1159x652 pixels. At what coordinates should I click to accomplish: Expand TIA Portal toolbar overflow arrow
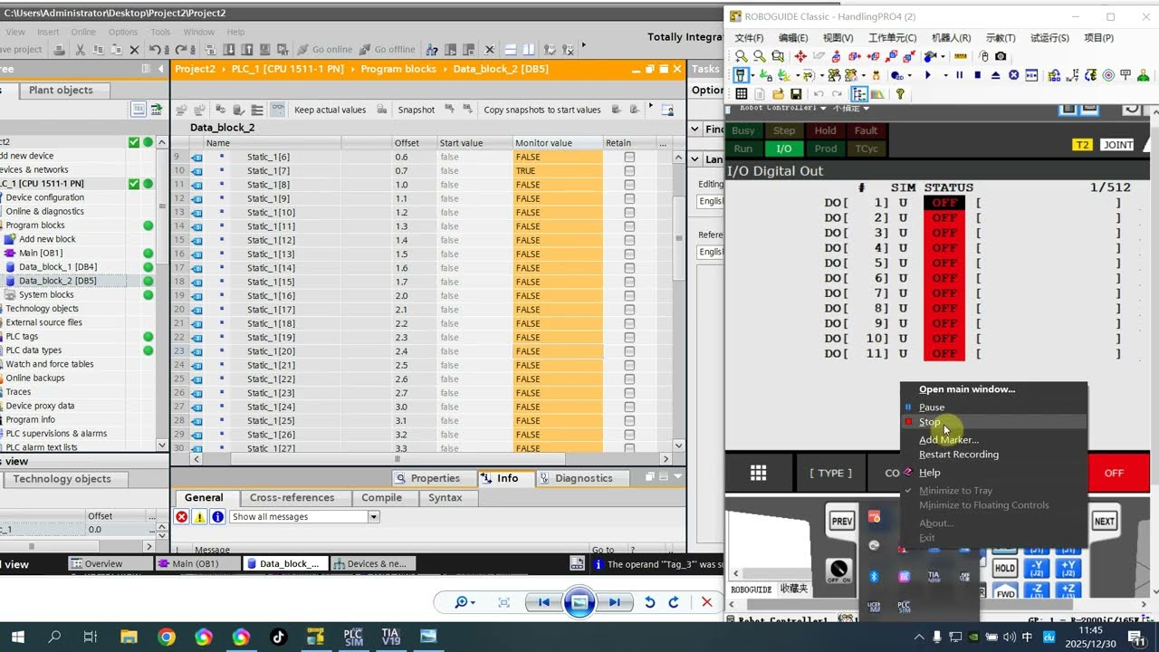[x=584, y=45]
